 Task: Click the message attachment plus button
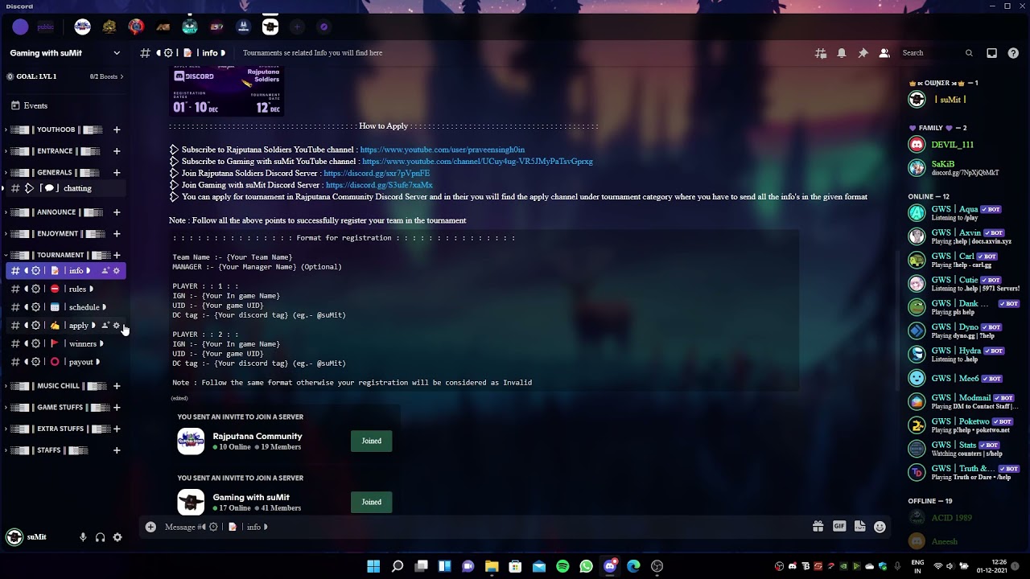click(150, 527)
